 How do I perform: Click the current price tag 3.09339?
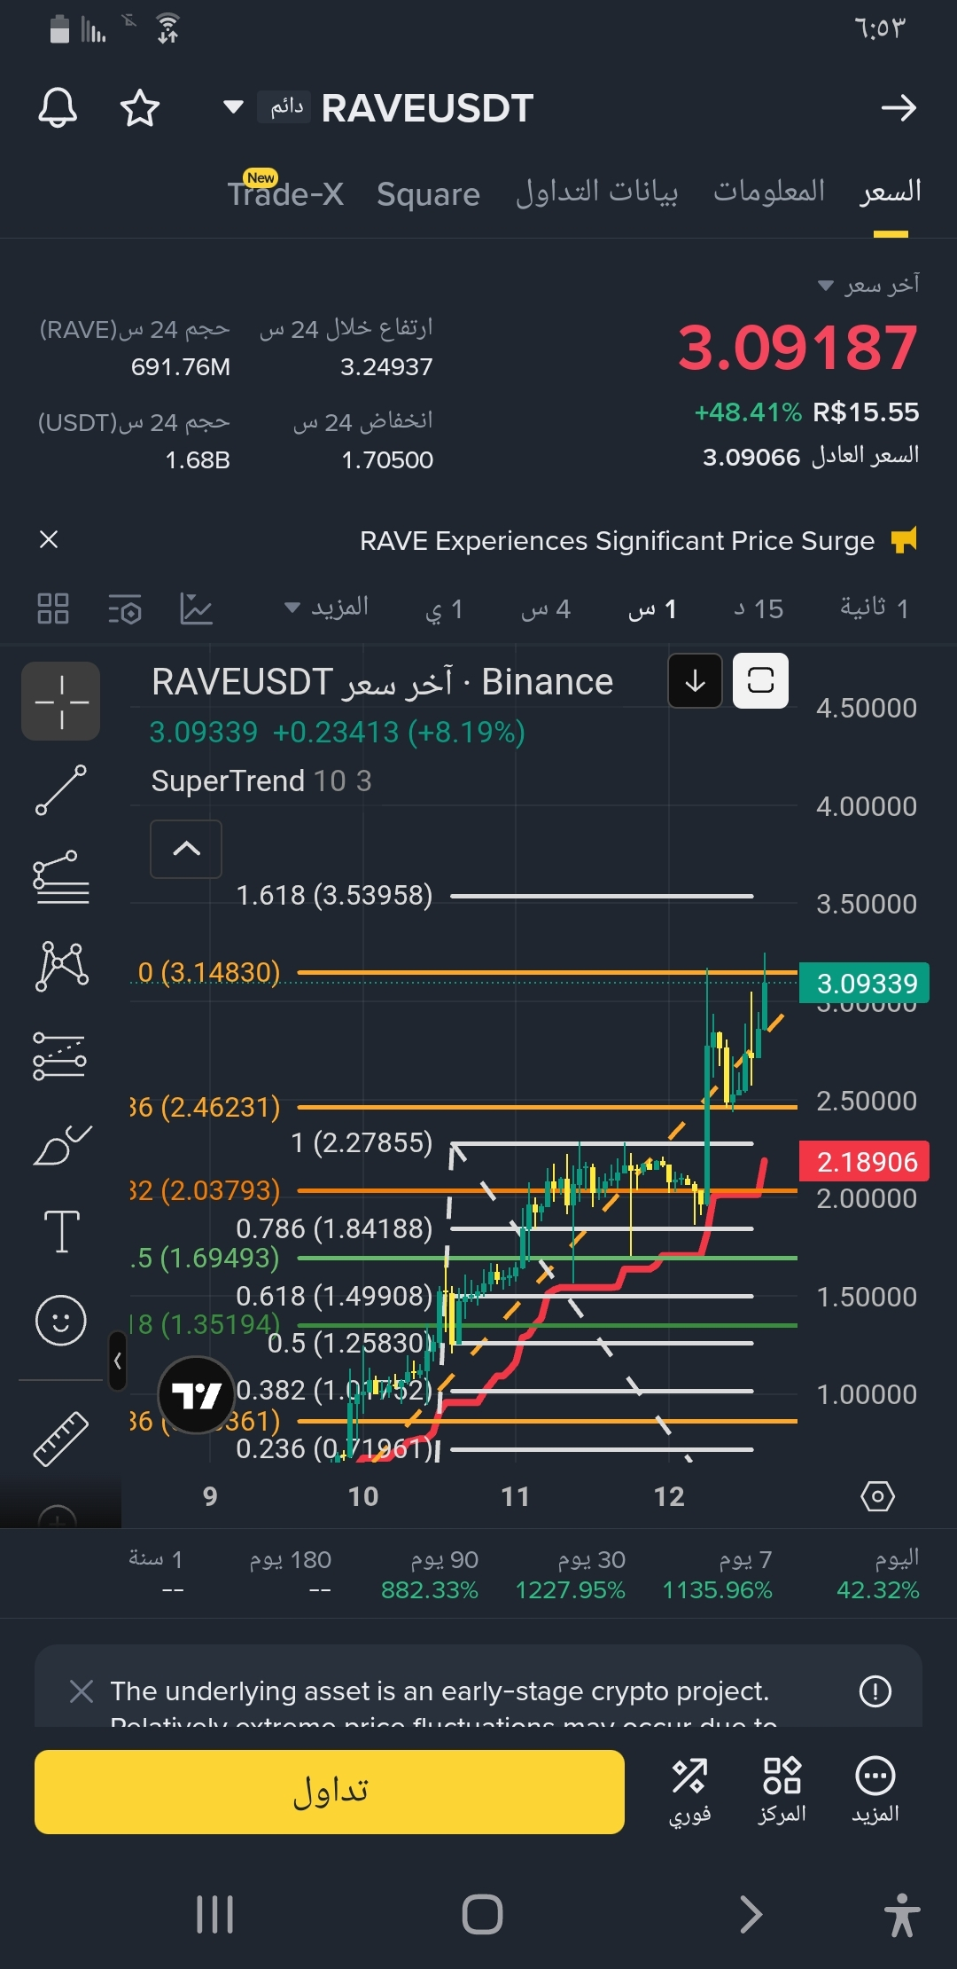[864, 983]
